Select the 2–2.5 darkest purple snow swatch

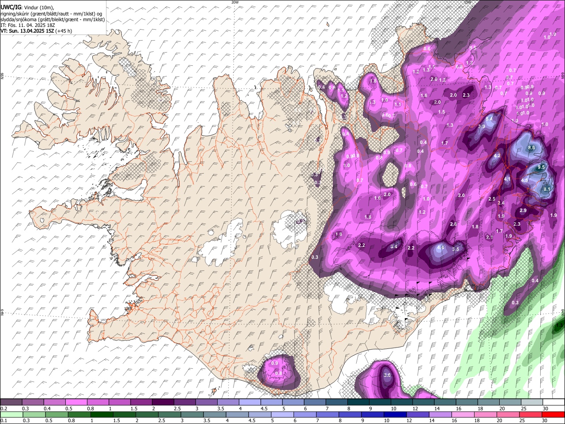[x=163, y=402]
